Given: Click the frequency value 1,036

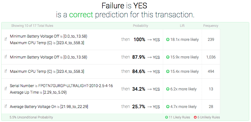Looking at the screenshot, I should [x=211, y=57].
